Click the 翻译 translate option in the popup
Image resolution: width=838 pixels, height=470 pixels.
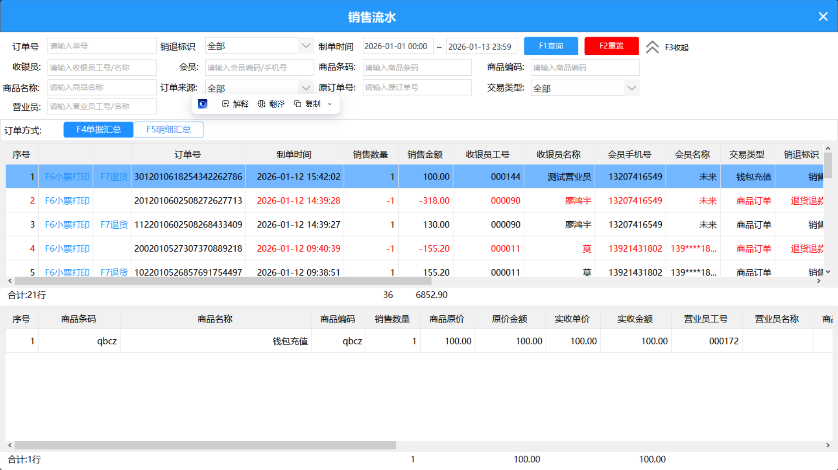coord(271,104)
